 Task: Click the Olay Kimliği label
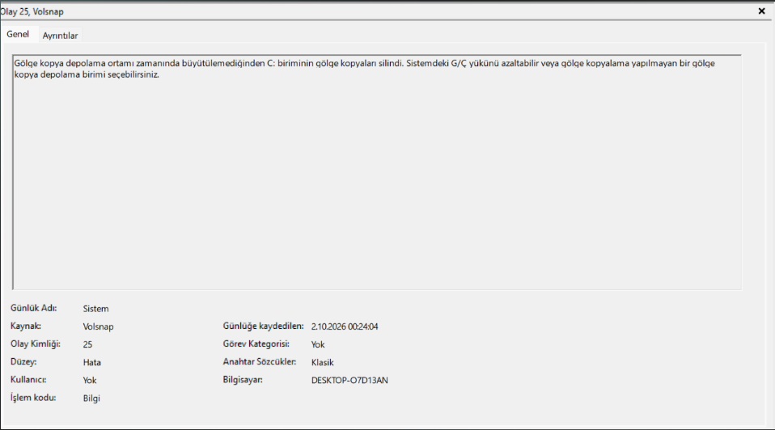tap(35, 344)
